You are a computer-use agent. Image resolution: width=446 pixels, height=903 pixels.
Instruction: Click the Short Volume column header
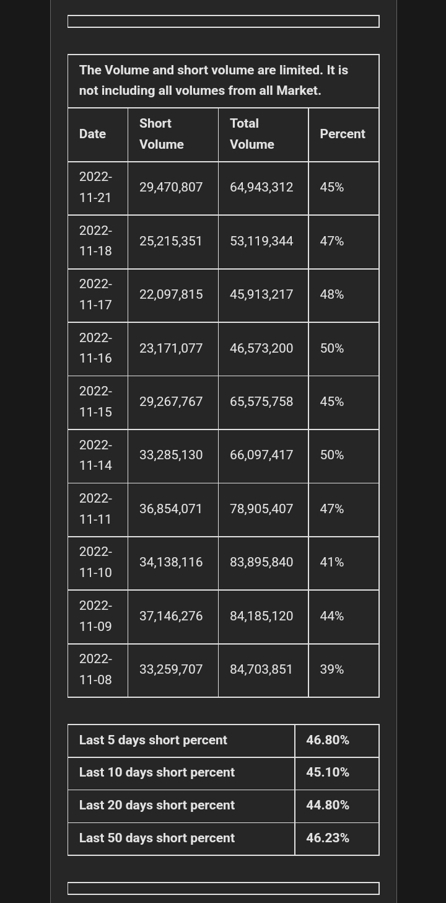pyautogui.click(x=173, y=134)
